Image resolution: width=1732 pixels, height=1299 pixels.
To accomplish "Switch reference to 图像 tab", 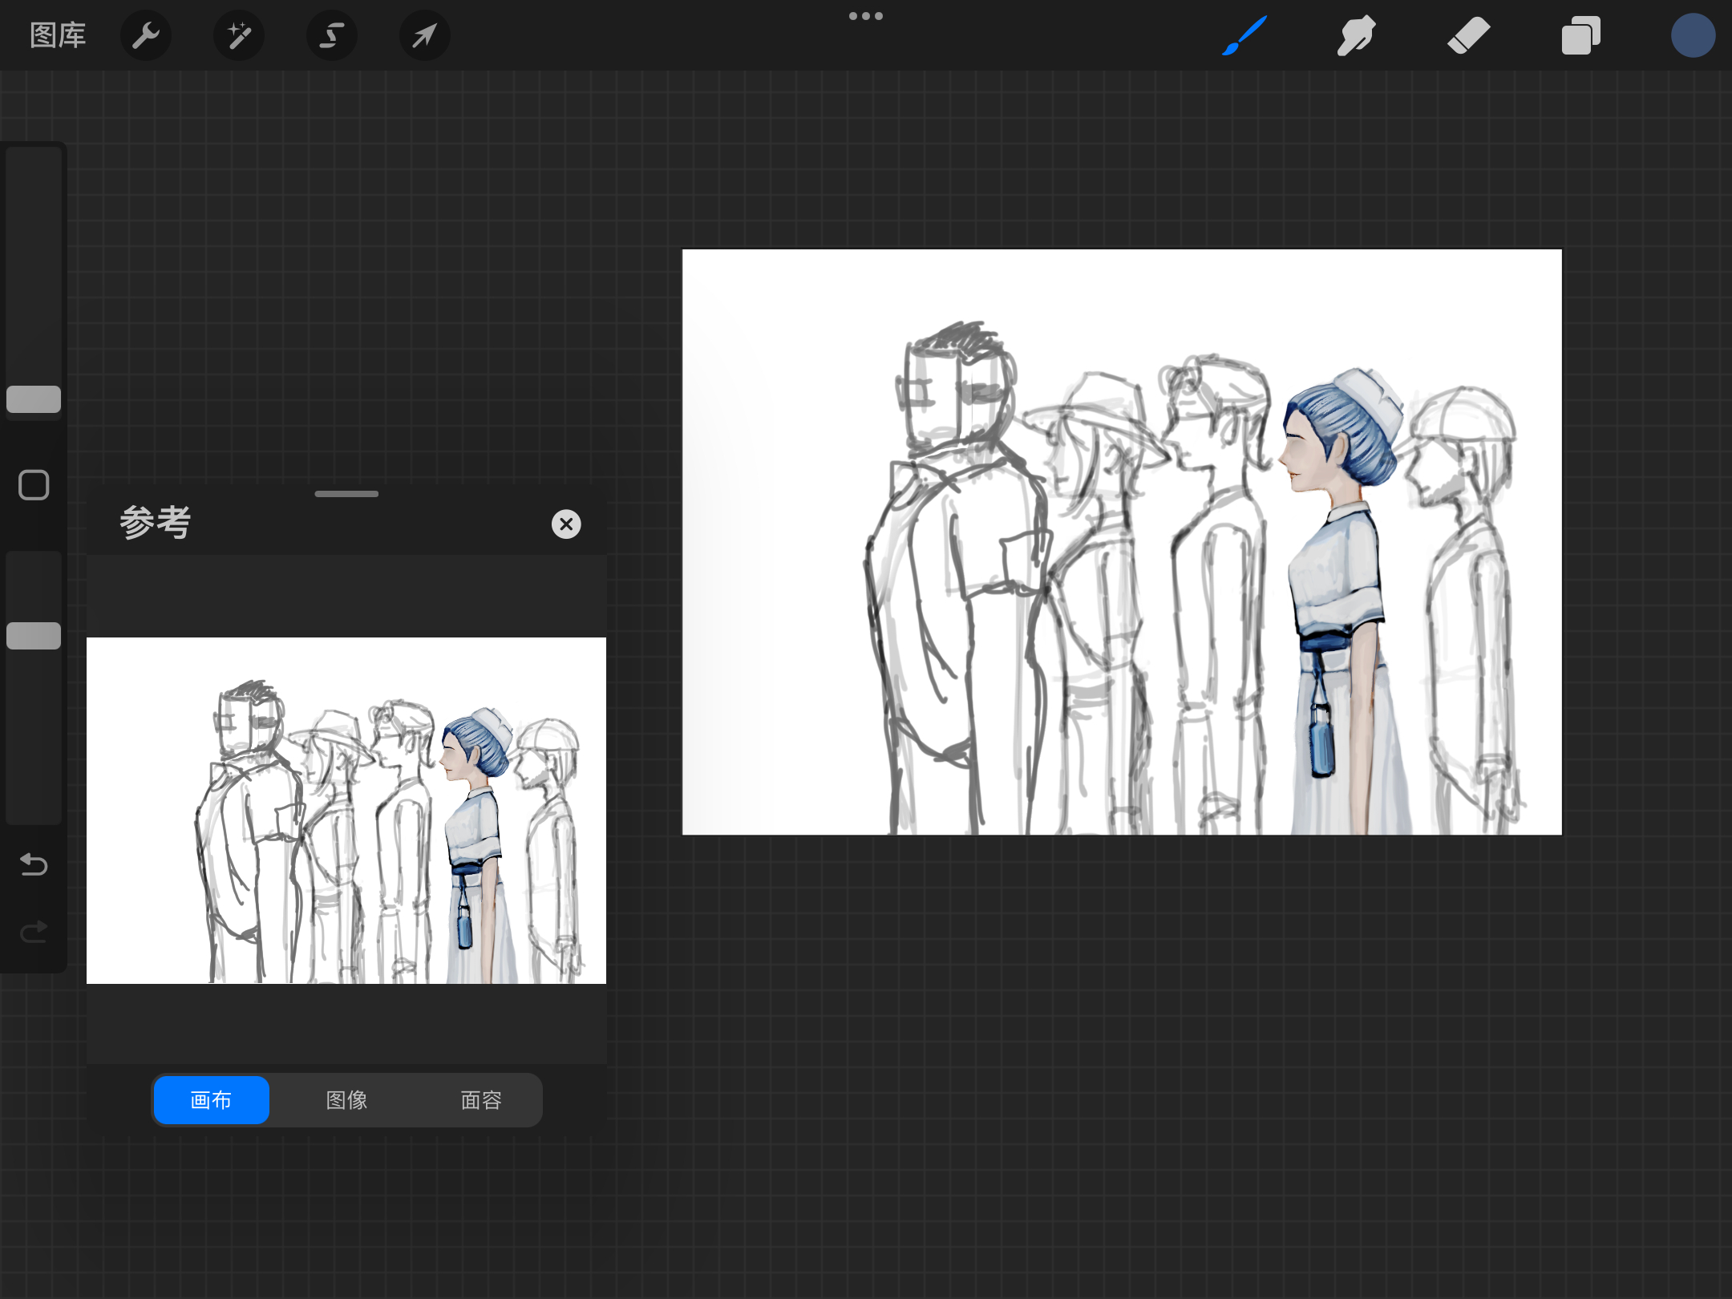I will click(346, 1100).
